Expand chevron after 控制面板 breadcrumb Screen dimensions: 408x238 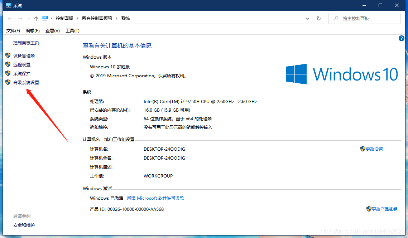(x=77, y=18)
